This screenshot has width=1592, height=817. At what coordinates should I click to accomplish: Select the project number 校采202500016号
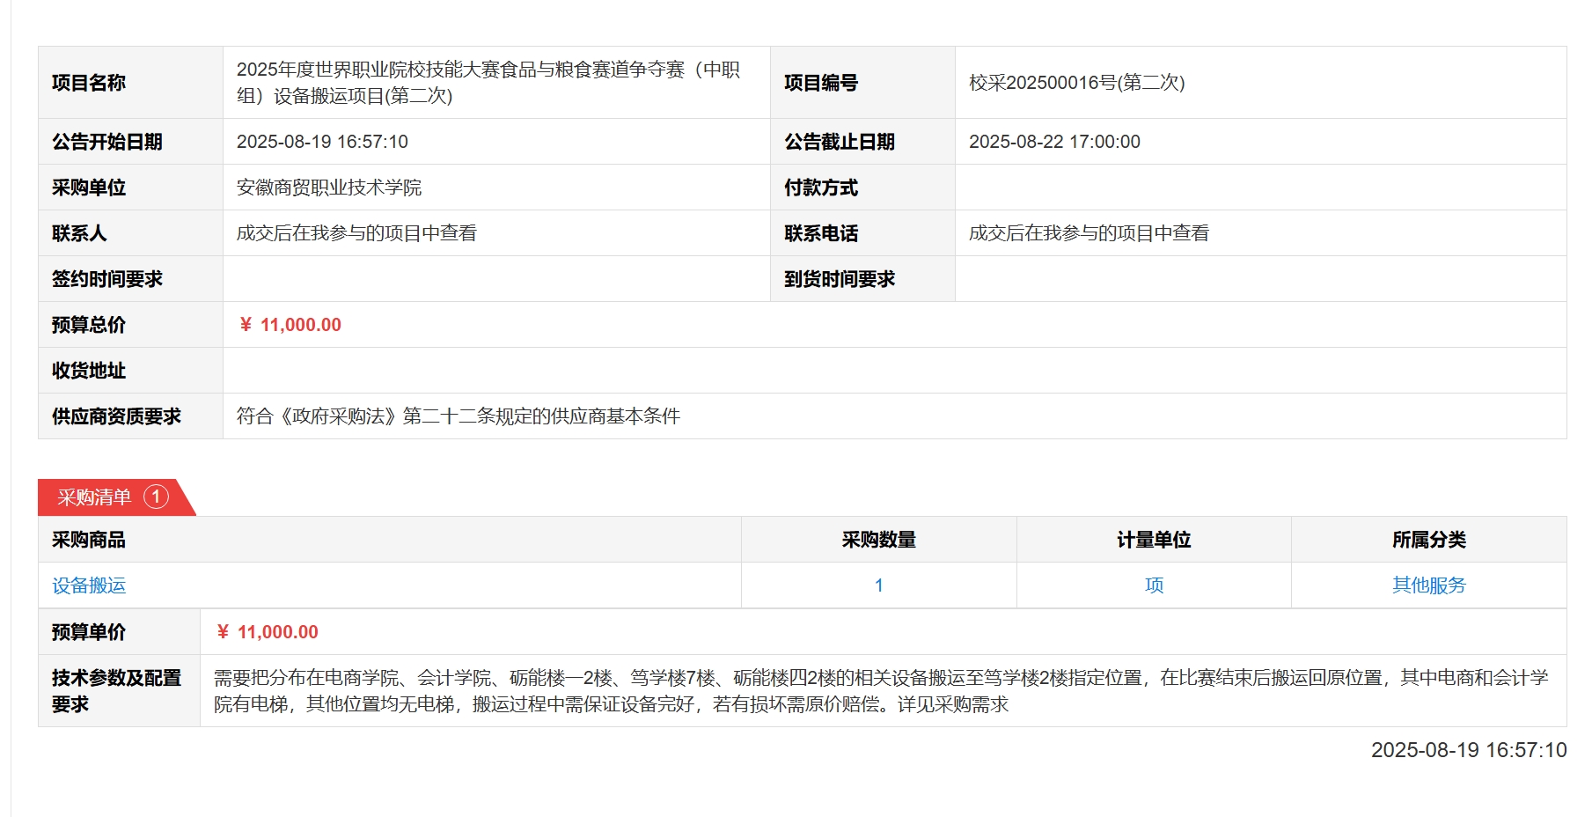pyautogui.click(x=1076, y=83)
